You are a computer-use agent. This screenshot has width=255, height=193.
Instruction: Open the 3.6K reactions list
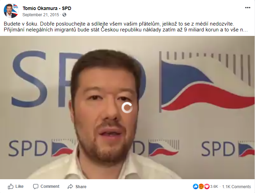coord(214,186)
